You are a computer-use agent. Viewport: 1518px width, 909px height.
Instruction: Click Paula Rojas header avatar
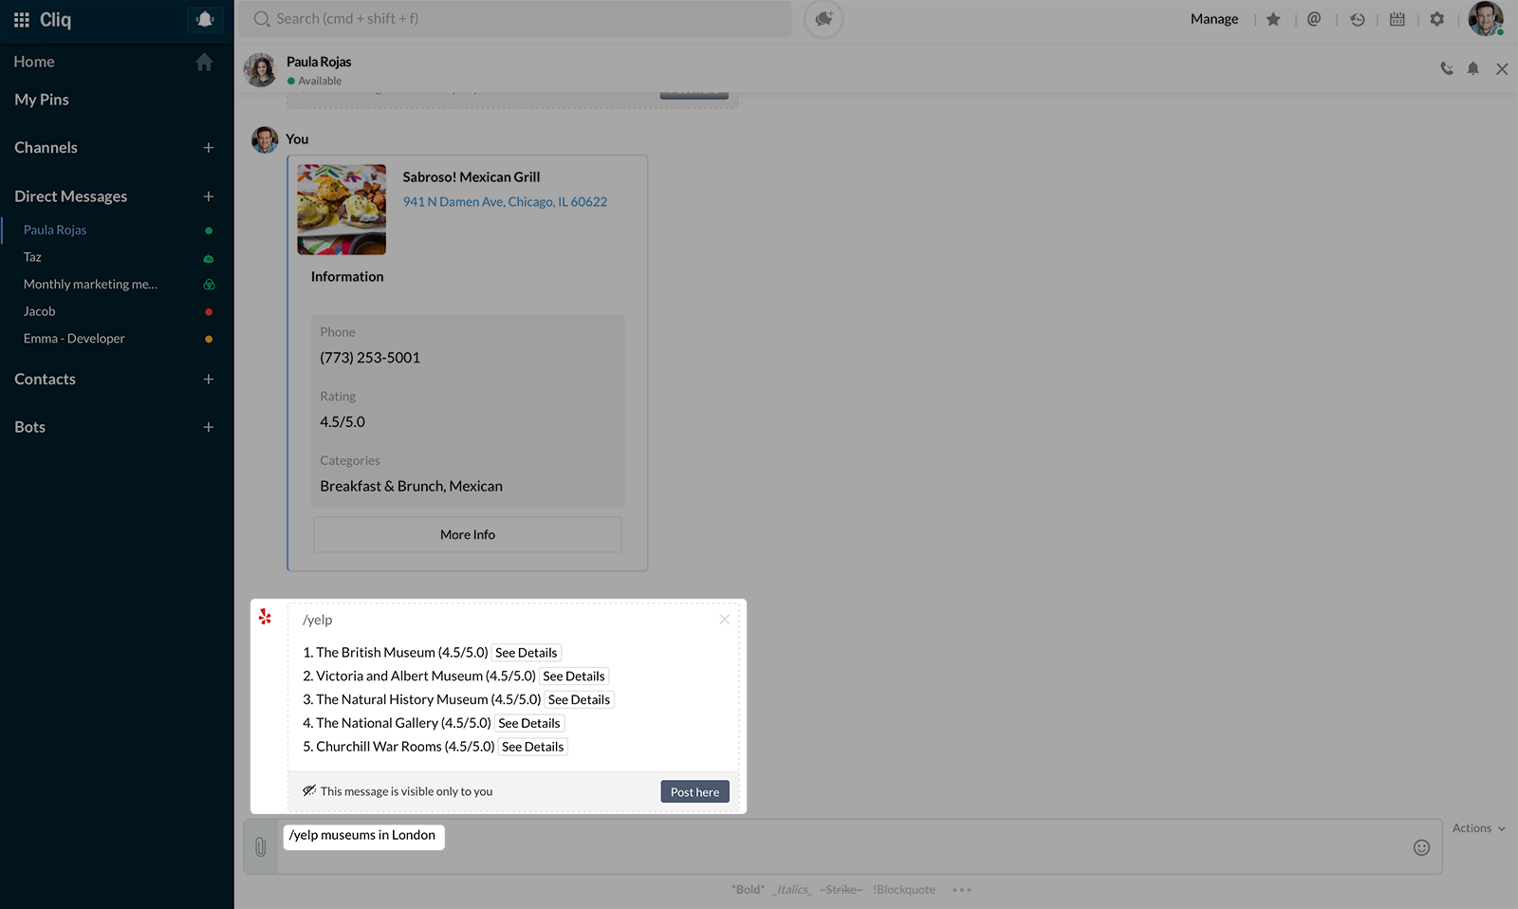click(260, 70)
